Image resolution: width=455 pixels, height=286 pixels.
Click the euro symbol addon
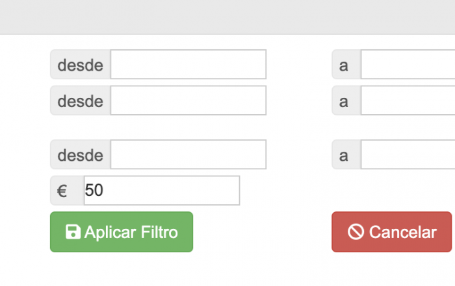click(67, 191)
